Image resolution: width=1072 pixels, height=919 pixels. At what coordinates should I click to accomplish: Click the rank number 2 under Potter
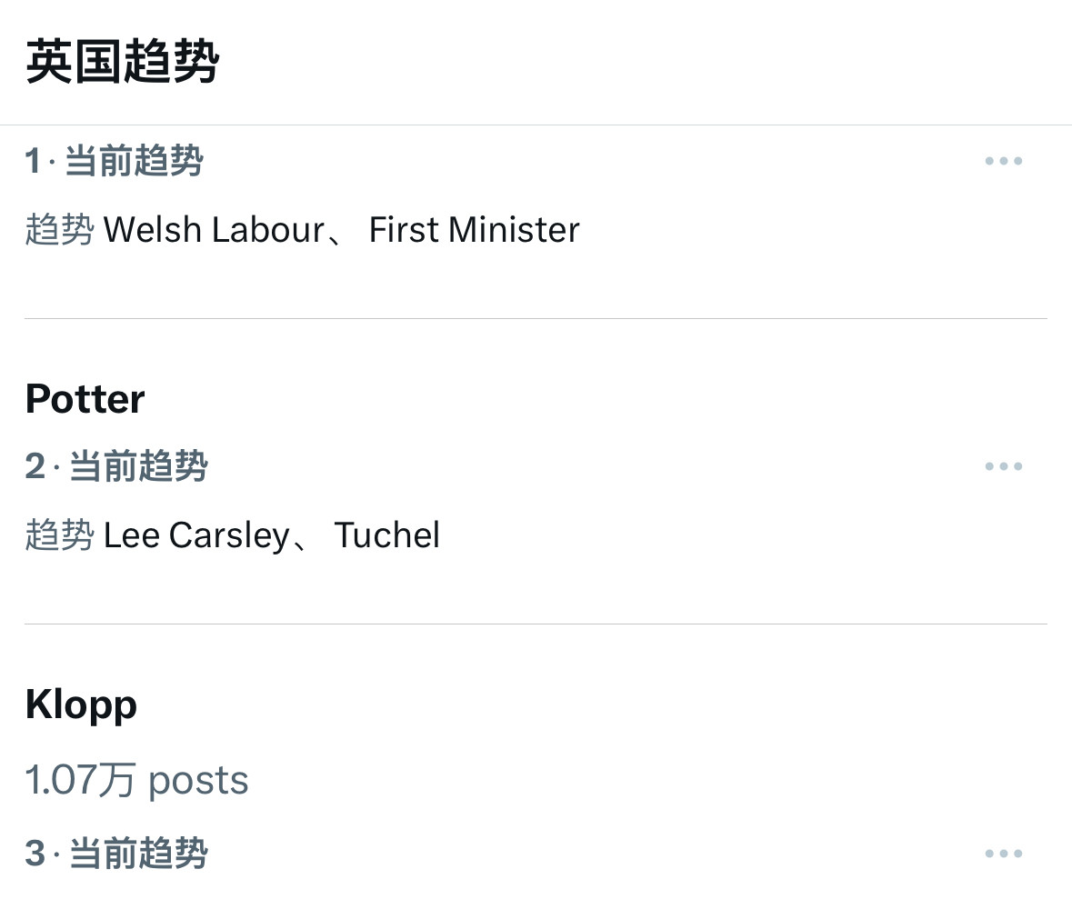(35, 467)
